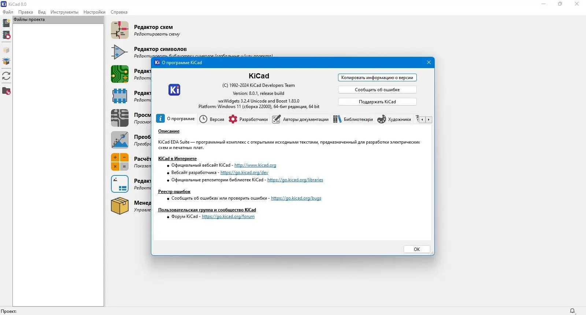Open the https://go.kicad.org/dev link
The image size is (586, 315).
[x=244, y=173]
